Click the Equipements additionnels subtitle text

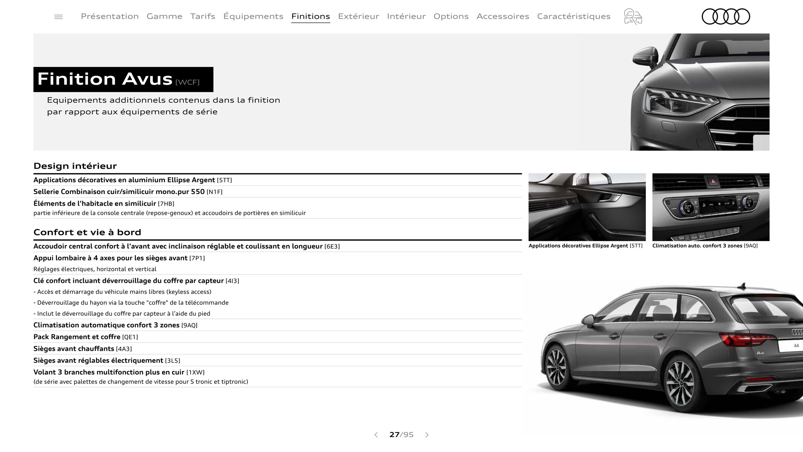pyautogui.click(x=163, y=106)
